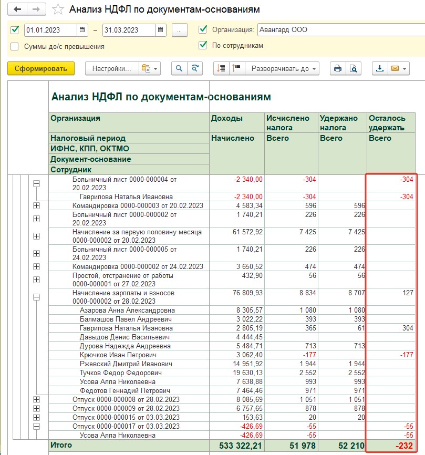Open calendar for end date 31.03.2023
Image resolution: width=425 pixels, height=455 pixels.
pyautogui.click(x=160, y=30)
